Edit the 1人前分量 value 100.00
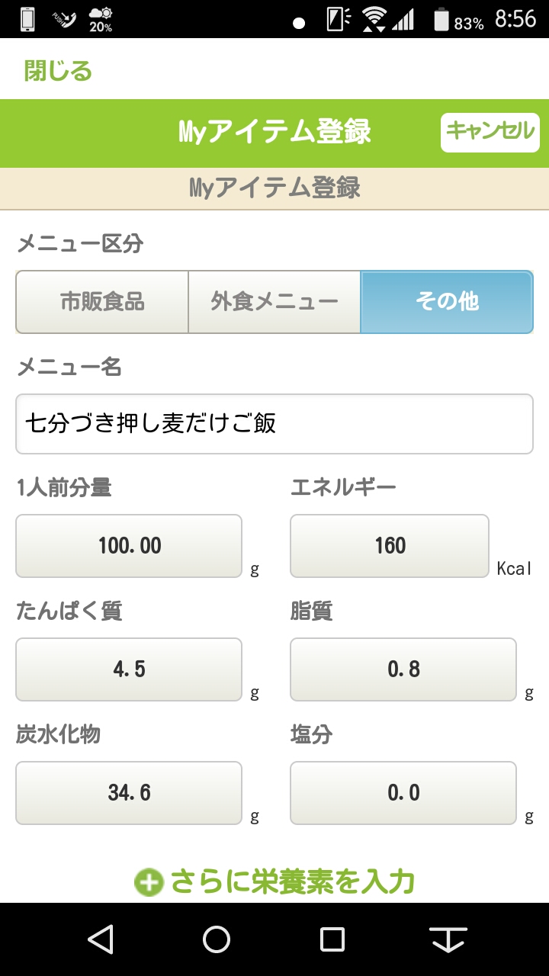Image resolution: width=549 pixels, height=976 pixels. click(129, 546)
